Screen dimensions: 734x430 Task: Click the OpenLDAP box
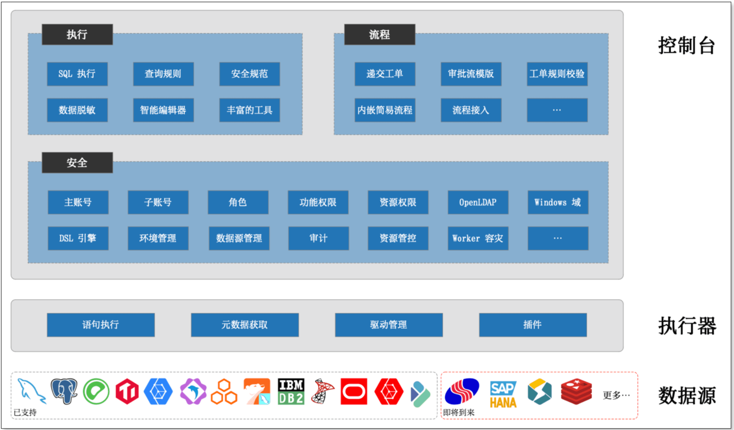tap(478, 202)
